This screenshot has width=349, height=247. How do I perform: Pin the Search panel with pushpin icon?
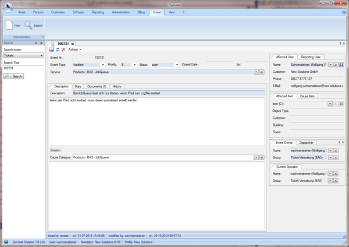click(x=36, y=43)
